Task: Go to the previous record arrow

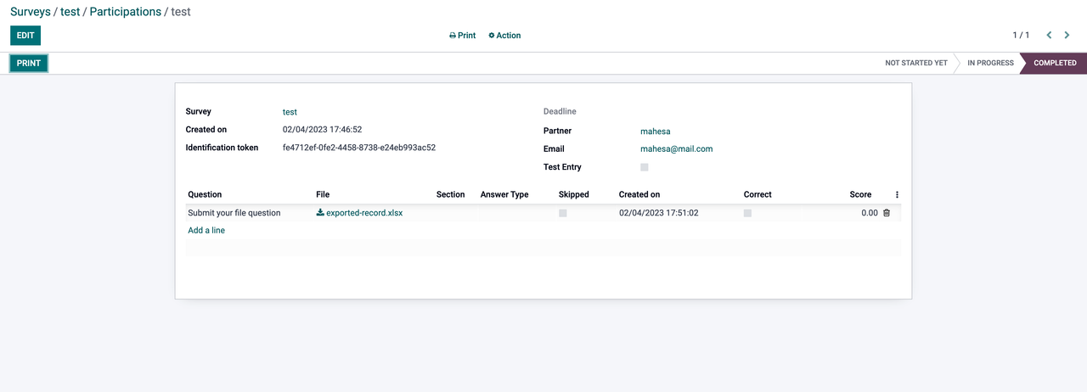Action: click(x=1049, y=36)
